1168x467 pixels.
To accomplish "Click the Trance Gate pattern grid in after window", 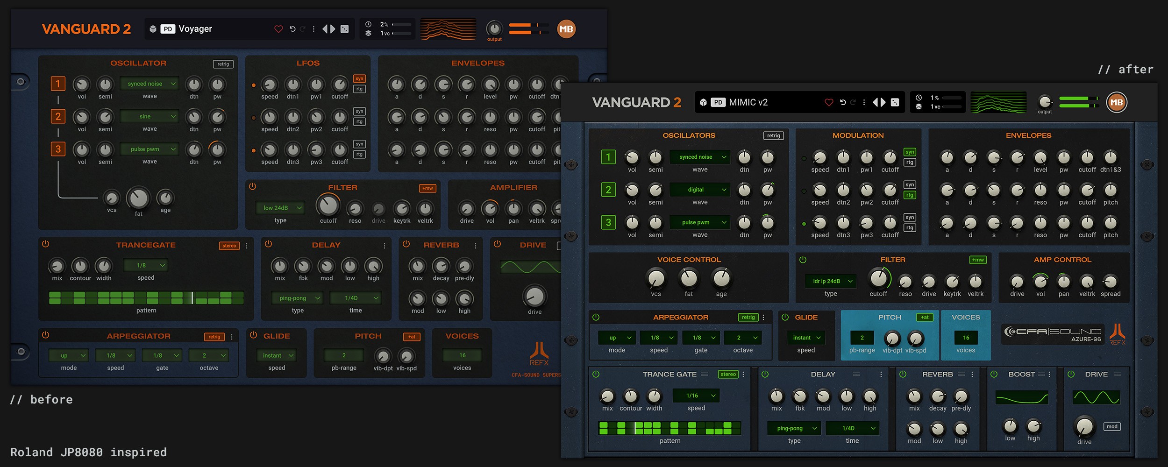I will 670,428.
